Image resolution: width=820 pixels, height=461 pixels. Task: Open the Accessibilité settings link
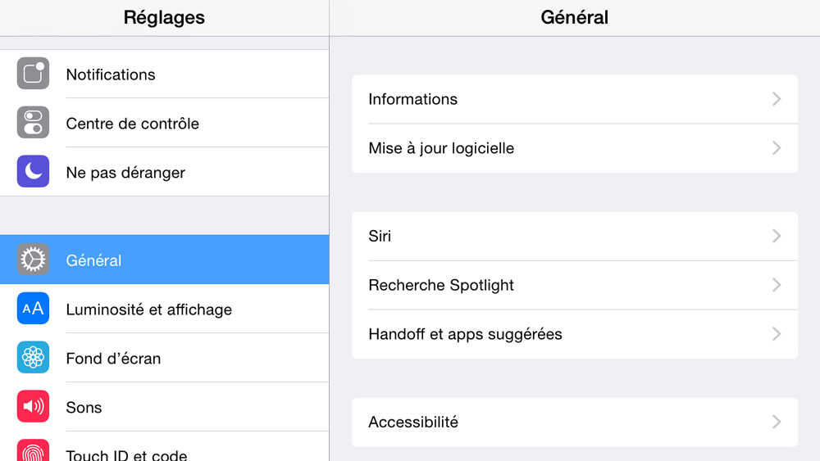(413, 423)
